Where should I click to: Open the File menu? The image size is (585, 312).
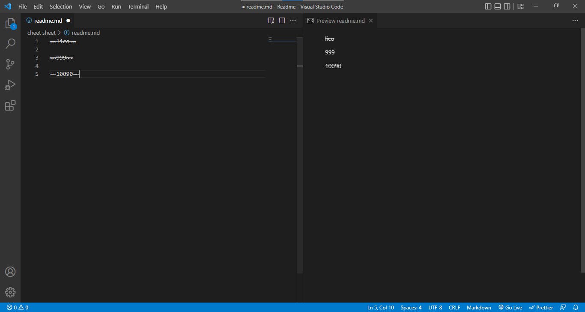pyautogui.click(x=23, y=6)
